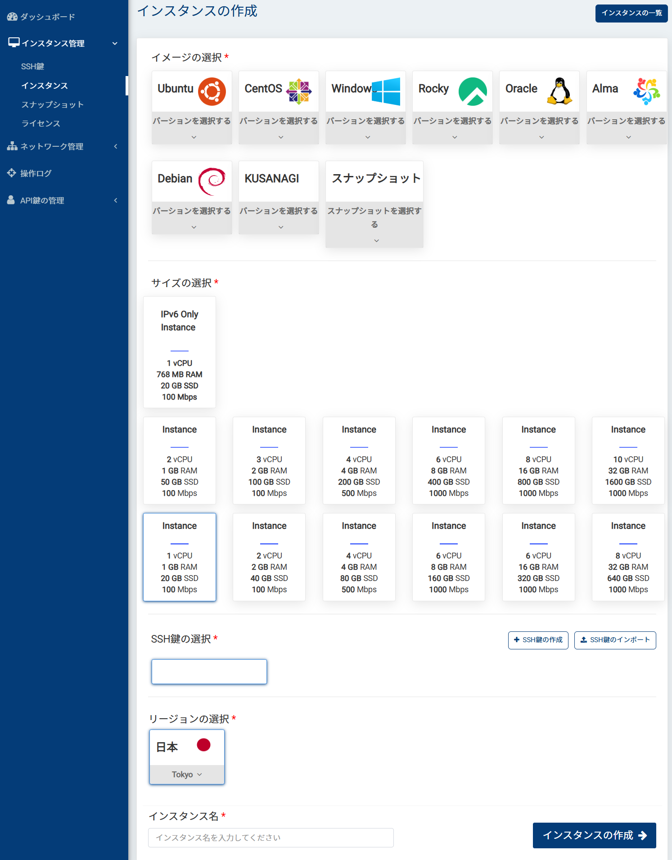Pick the Oracle penguin icon
The height and width of the screenshot is (860, 672).
(x=559, y=91)
